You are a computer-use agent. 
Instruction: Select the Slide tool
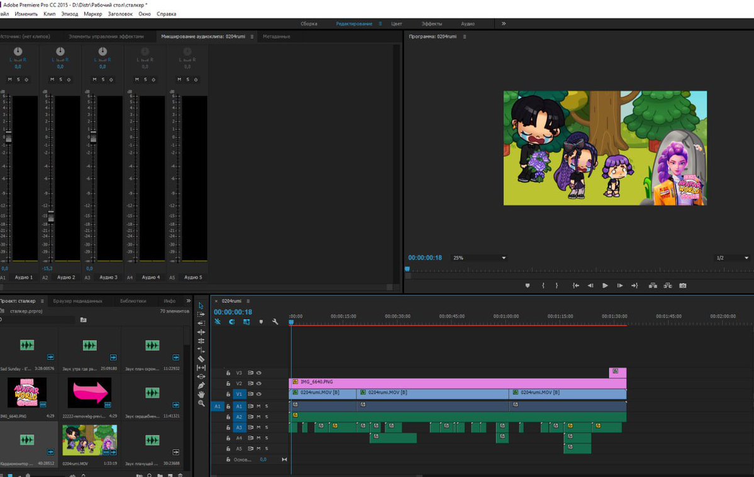pyautogui.click(x=201, y=376)
